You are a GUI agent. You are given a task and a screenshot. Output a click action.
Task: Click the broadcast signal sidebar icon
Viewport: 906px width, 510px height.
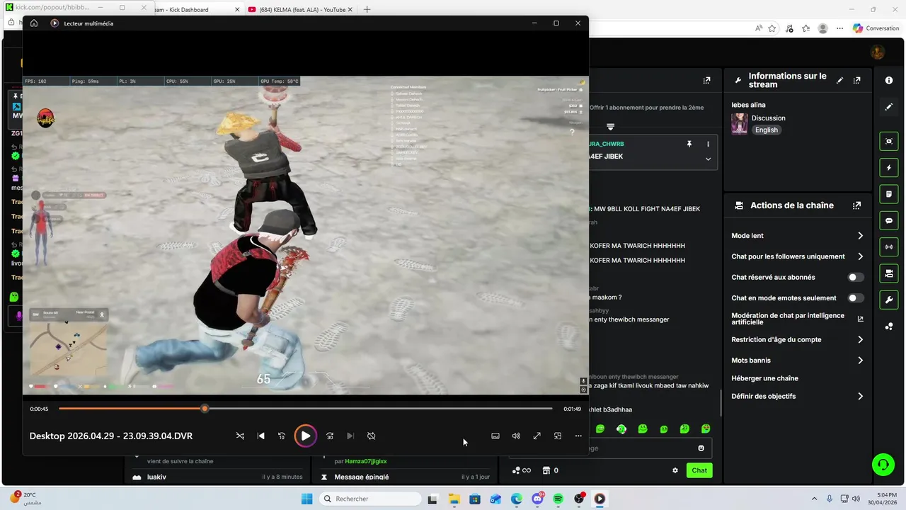tap(889, 247)
